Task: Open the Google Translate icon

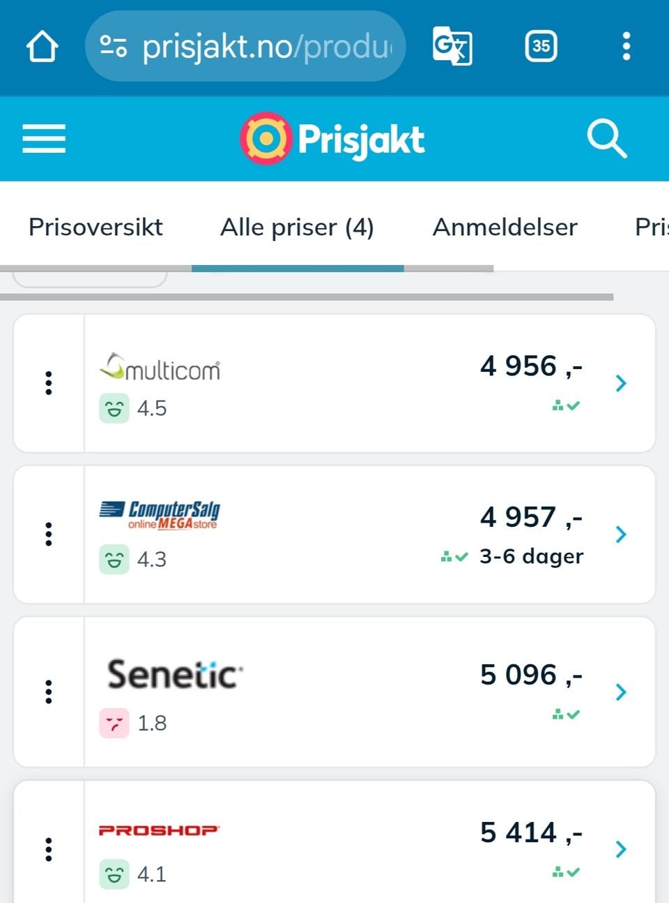Action: [x=452, y=47]
